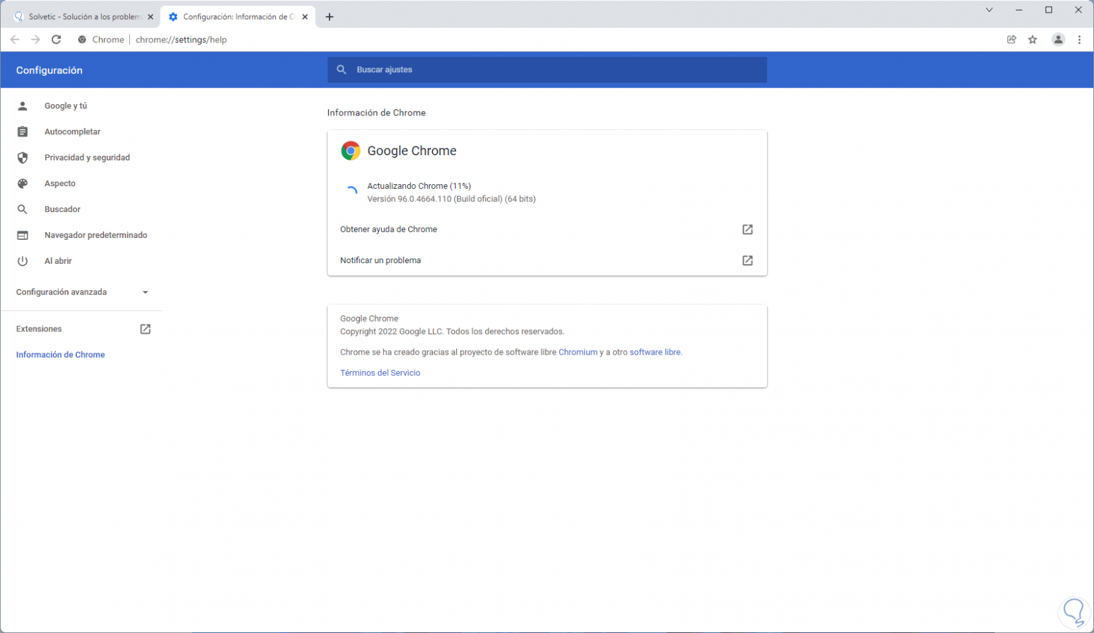Click the Buscar ajustes search field
This screenshot has height=633, width=1094.
tap(547, 70)
